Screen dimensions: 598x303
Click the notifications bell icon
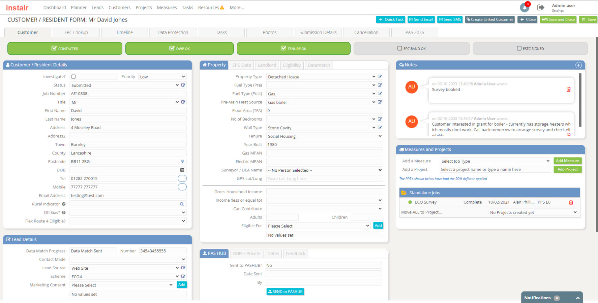point(525,7)
